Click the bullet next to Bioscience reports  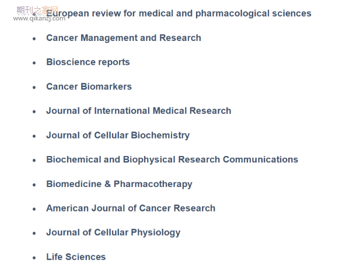pyautogui.click(x=34, y=63)
